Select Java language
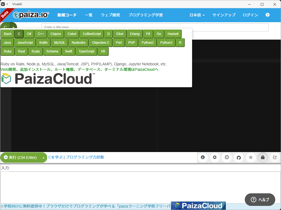Image resolution: width=281 pixels, height=210 pixels. coord(7,43)
